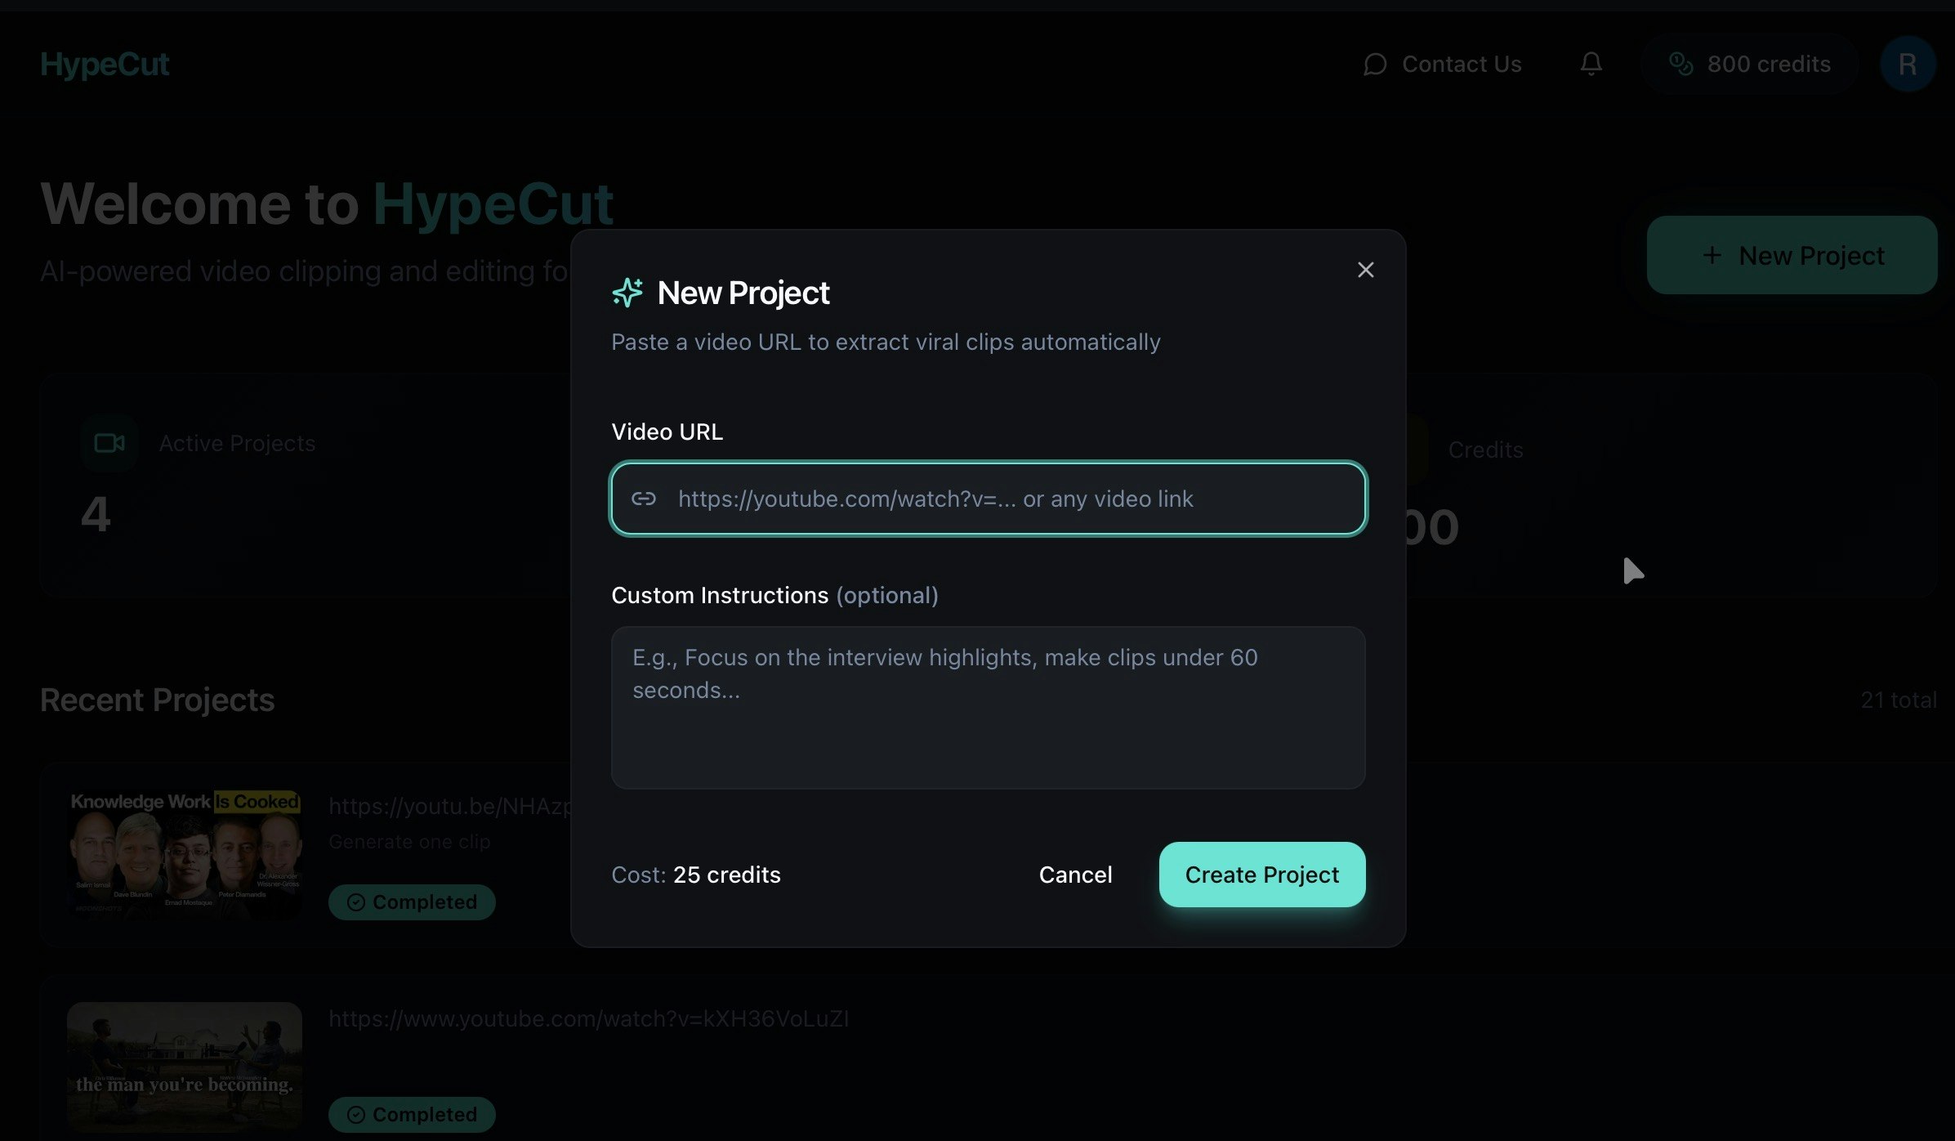Click the video camera icon near Active Projects
The width and height of the screenshot is (1955, 1141).
pyautogui.click(x=109, y=442)
